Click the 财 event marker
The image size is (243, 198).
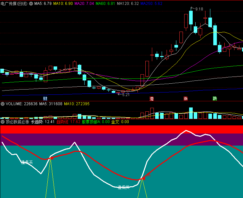pyautogui.click(x=45, y=98)
